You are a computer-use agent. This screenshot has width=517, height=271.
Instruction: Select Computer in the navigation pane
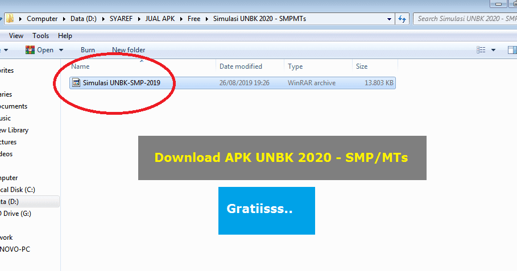coord(9,178)
